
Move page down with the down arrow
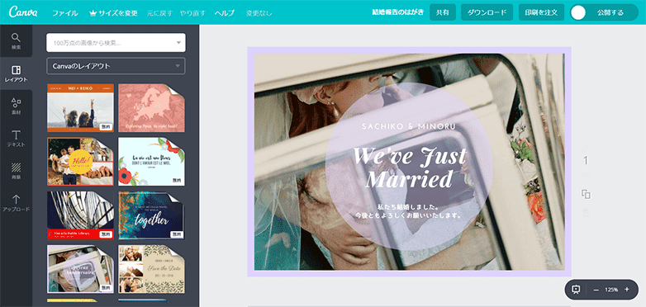point(586,176)
